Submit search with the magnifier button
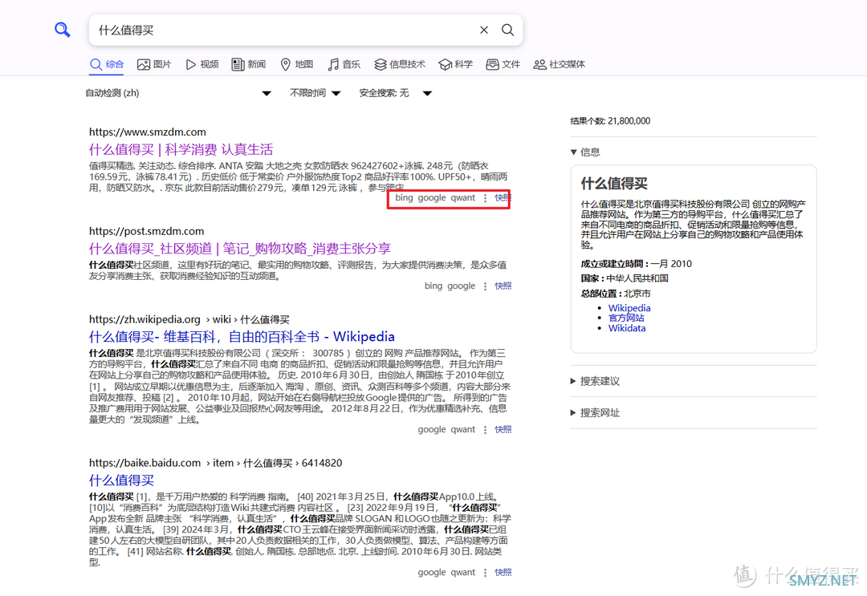The image size is (867, 596). 507,30
